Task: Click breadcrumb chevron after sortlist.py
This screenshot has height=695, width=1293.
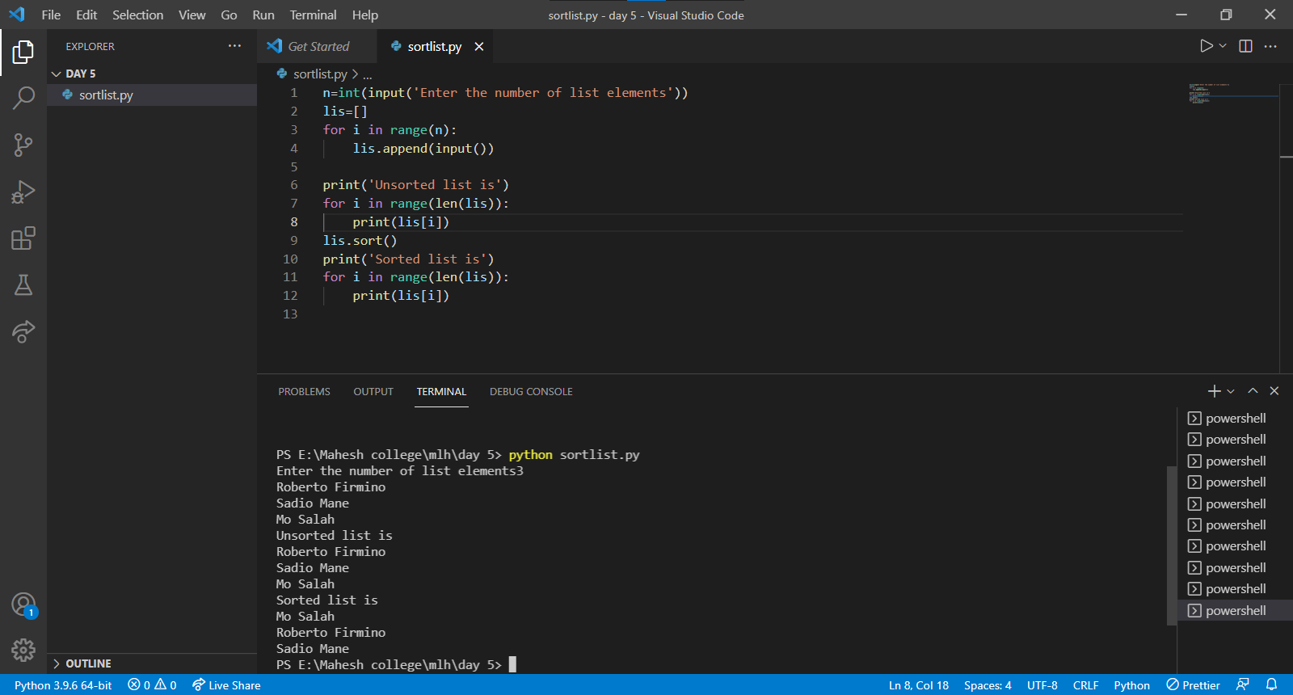Action: coord(355,74)
